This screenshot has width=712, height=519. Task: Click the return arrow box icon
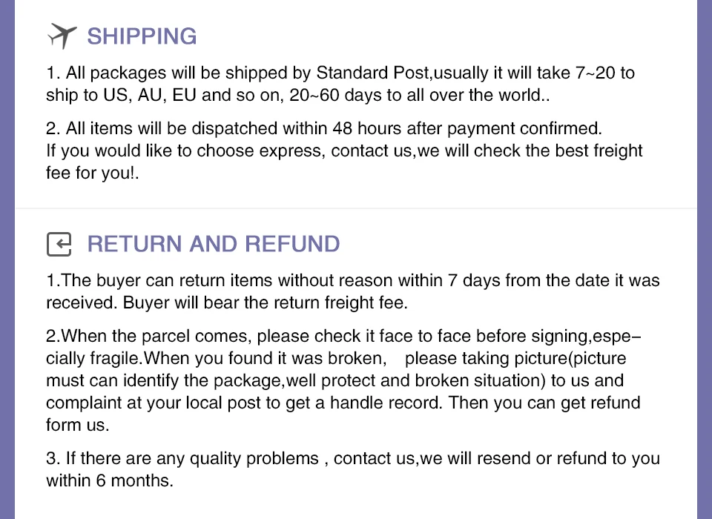59,244
